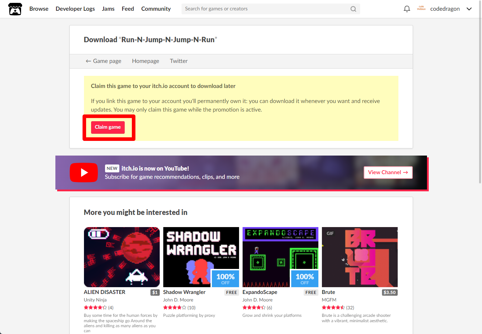Visit the game's Homepage link
This screenshot has width=482, height=334.
(145, 61)
